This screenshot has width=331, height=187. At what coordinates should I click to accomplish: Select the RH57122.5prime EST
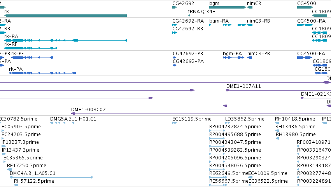(16, 185)
